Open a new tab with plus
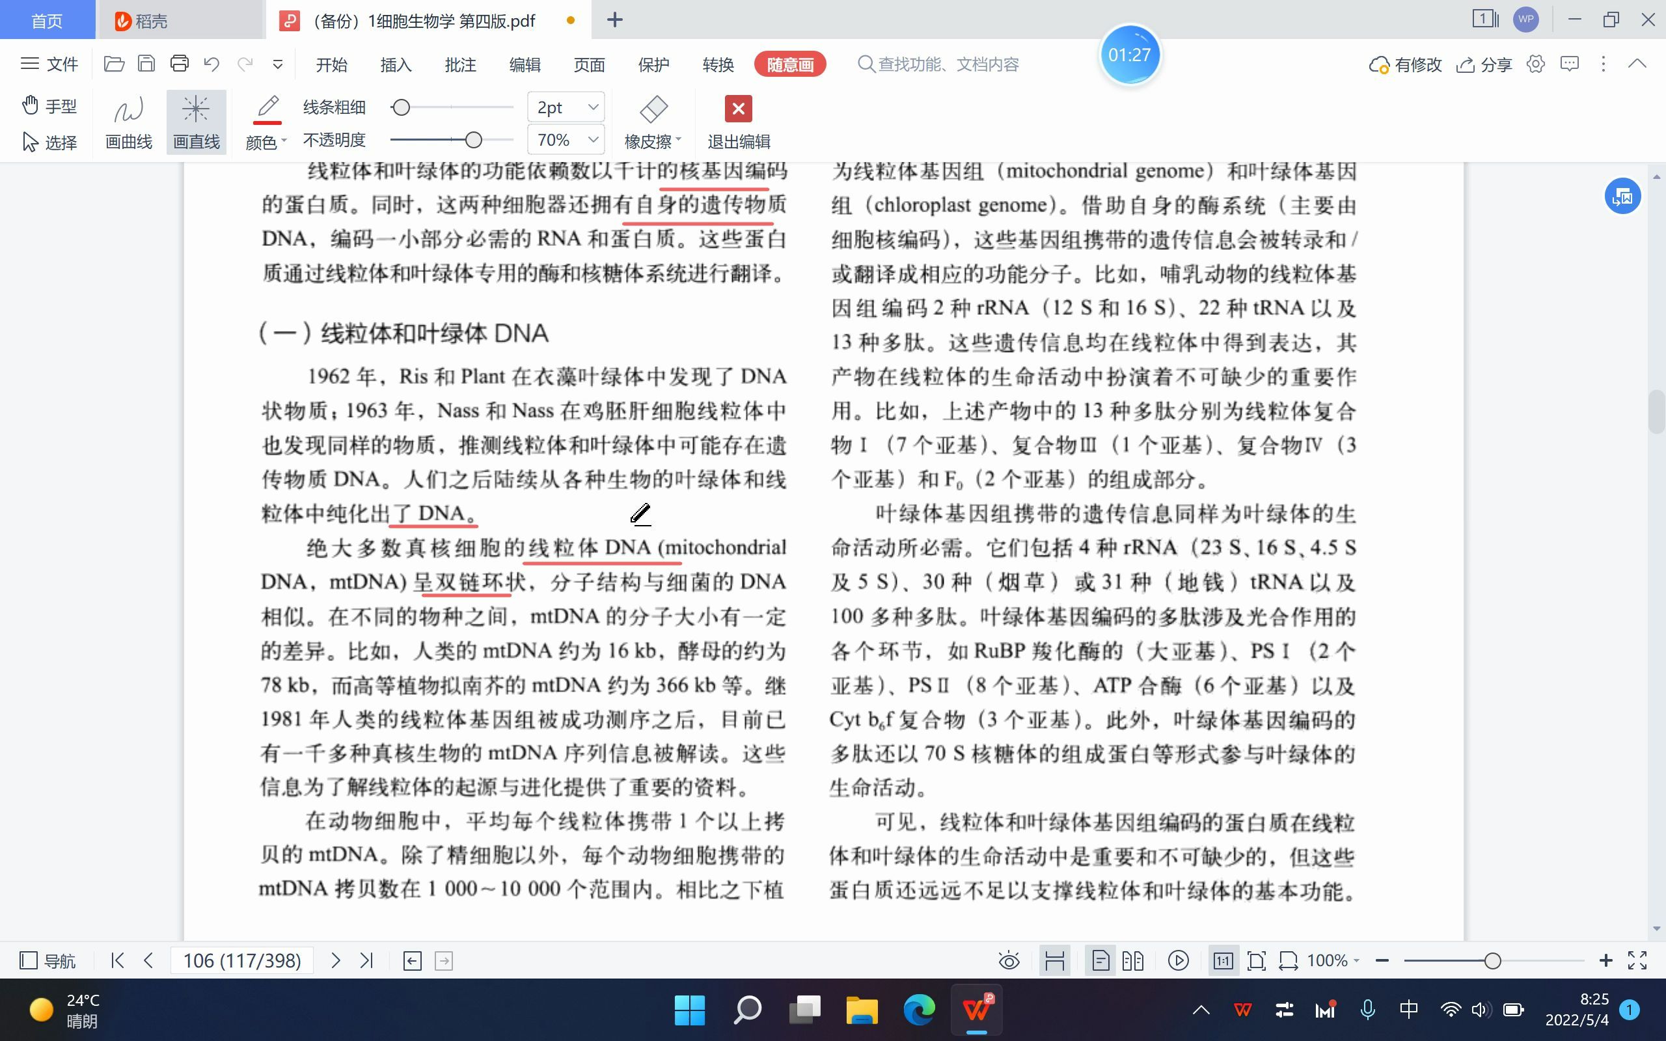 (x=615, y=20)
